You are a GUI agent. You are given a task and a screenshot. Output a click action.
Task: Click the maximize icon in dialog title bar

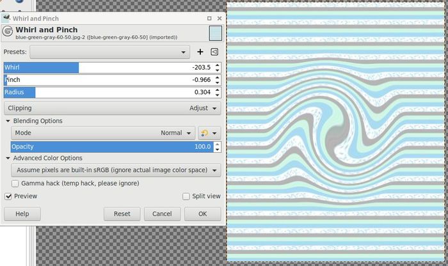coord(209,19)
